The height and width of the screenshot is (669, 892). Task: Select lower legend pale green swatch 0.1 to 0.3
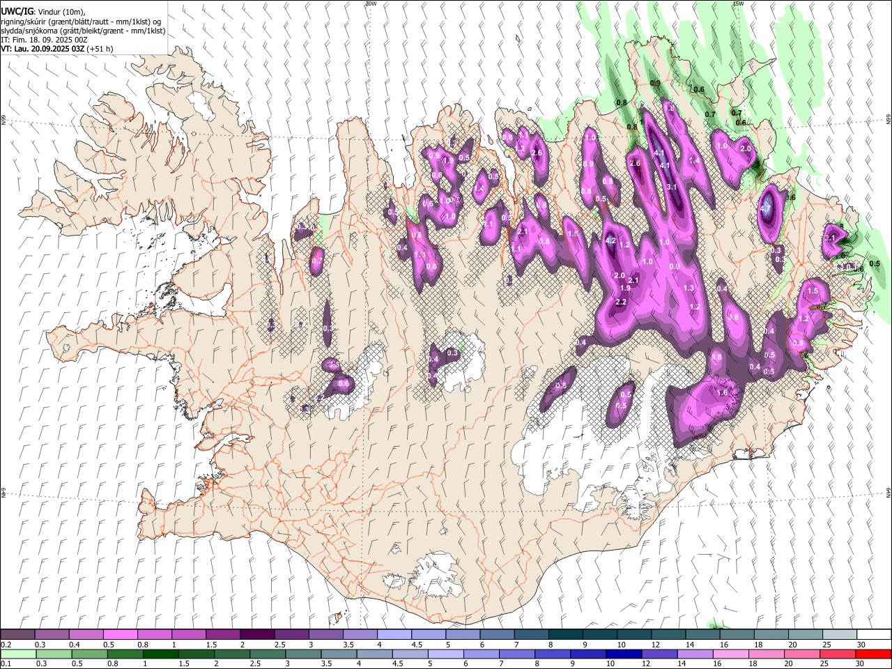(18, 654)
